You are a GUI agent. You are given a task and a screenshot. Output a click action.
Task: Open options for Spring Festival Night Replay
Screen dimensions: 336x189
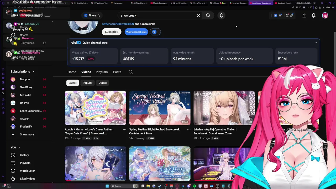pyautogui.click(x=189, y=130)
